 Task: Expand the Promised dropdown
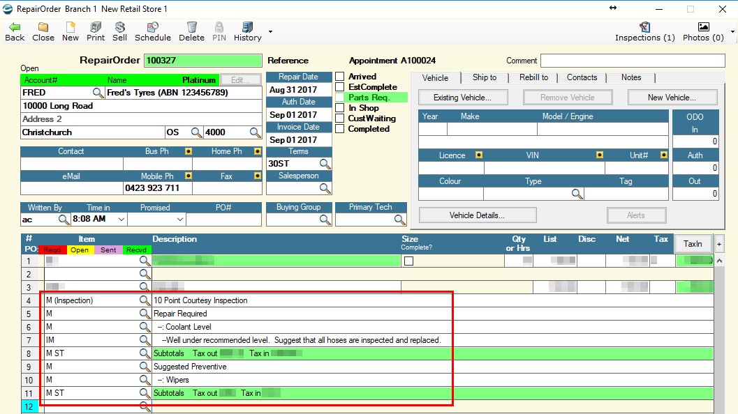tap(180, 219)
